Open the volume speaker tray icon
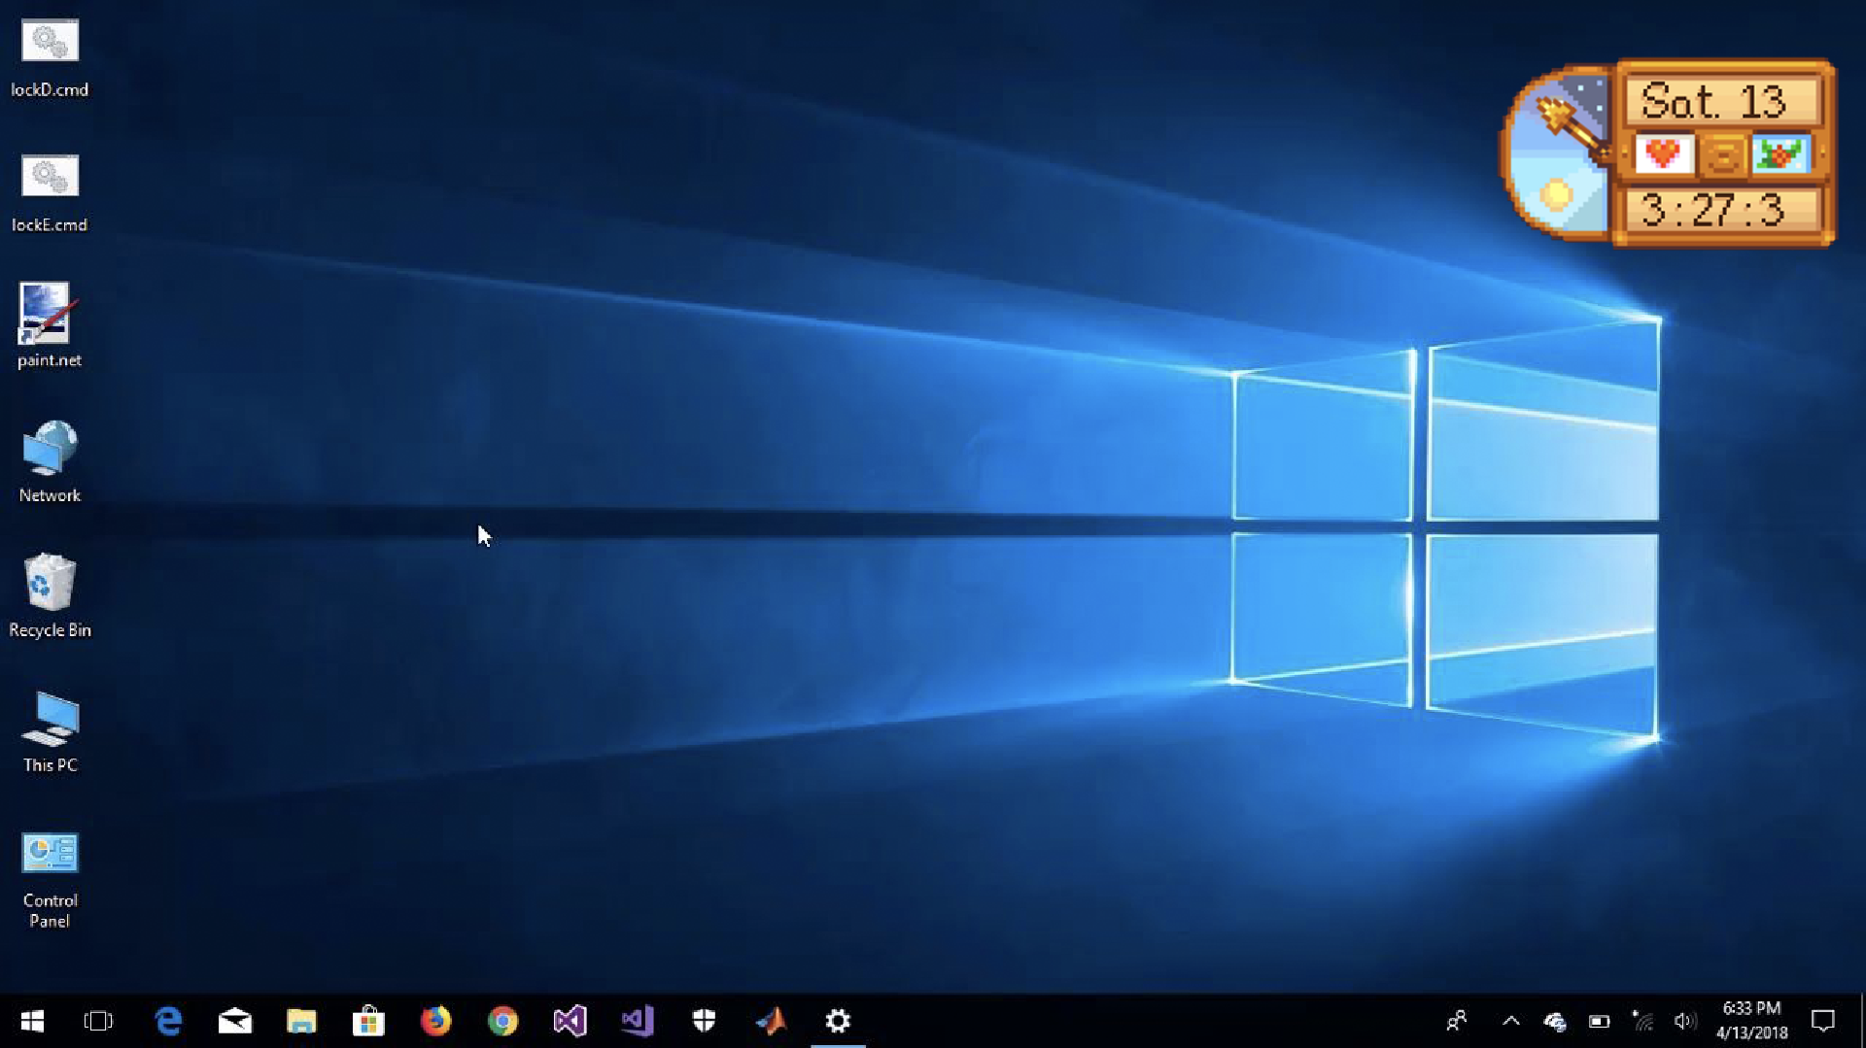Screen dimensions: 1866x1048 (x=1685, y=1021)
